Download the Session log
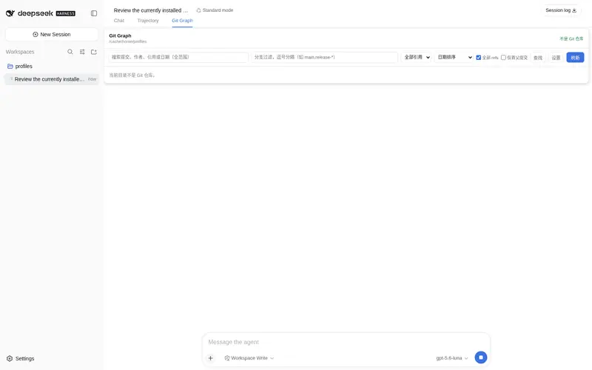Image resolution: width=592 pixels, height=370 pixels. 561,10
